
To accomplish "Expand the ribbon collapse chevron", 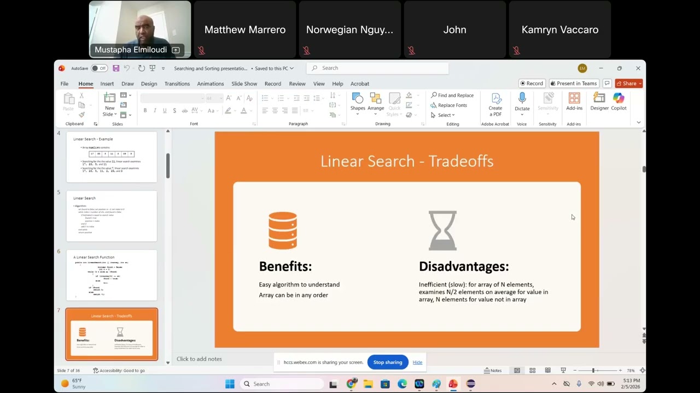I will click(638, 123).
